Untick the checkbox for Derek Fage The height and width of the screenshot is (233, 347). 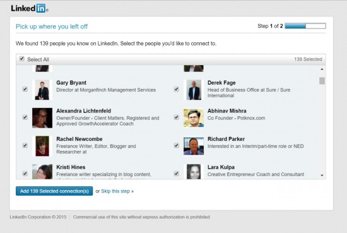coord(177,89)
